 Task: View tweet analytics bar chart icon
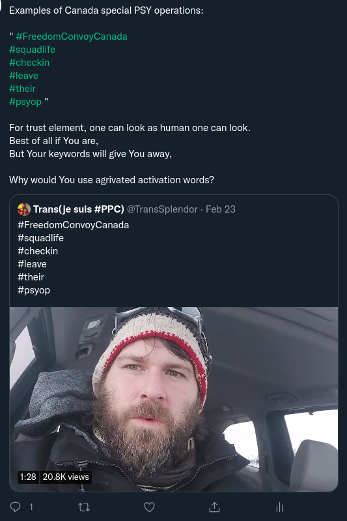[x=280, y=507]
